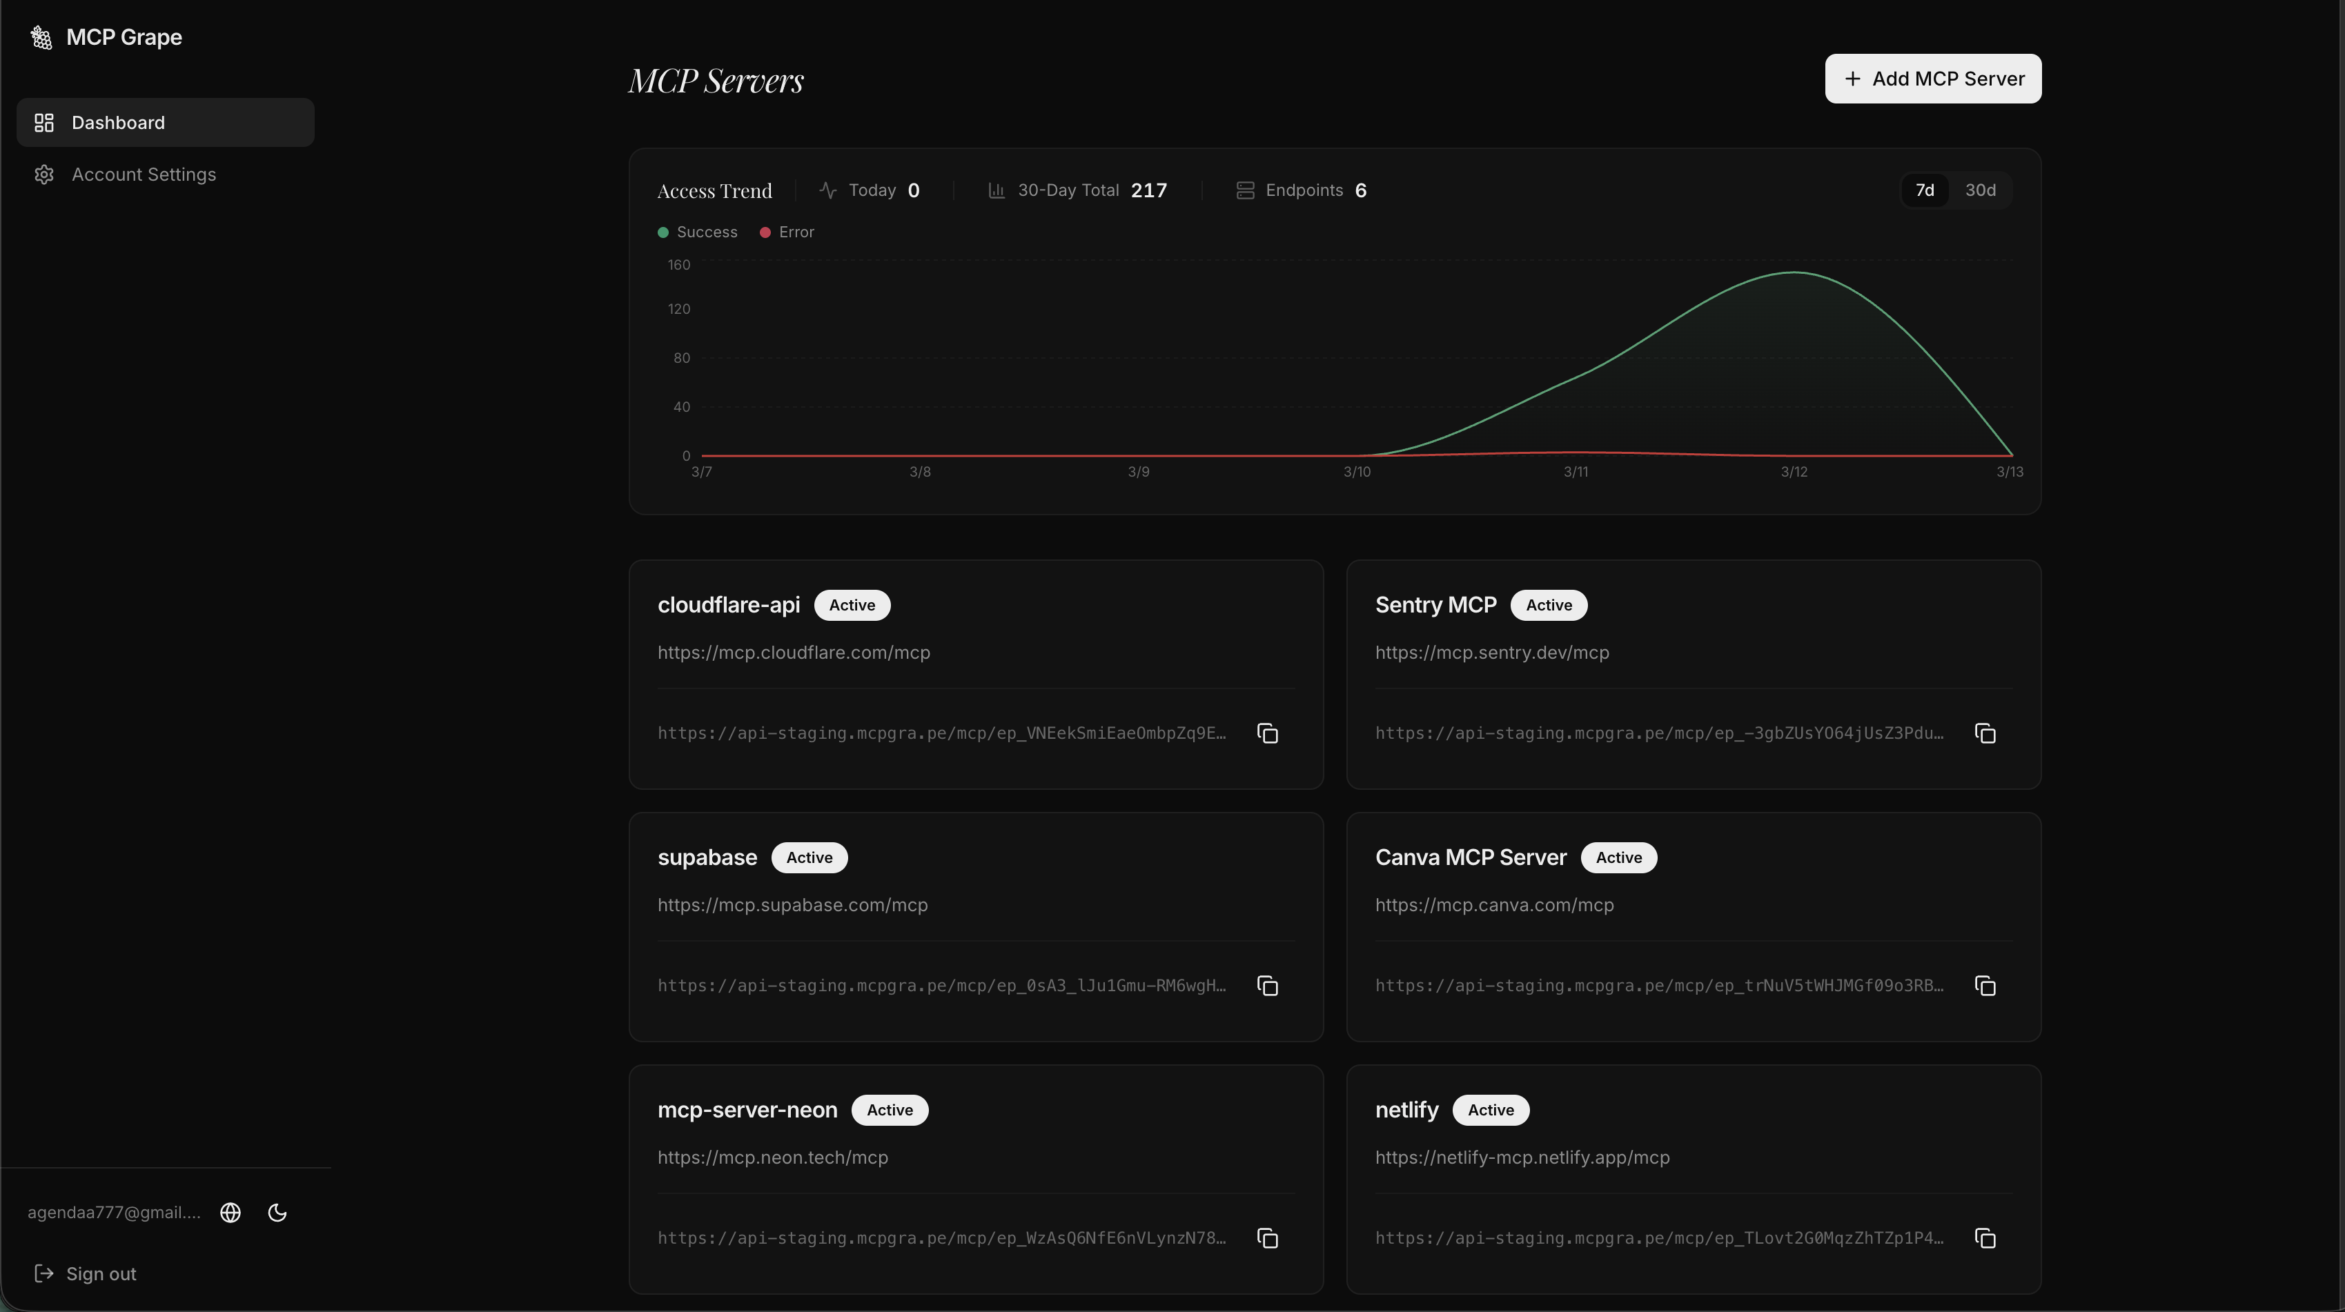Toggle the Error series in the legend
This screenshot has width=2345, height=1312.
(x=785, y=232)
